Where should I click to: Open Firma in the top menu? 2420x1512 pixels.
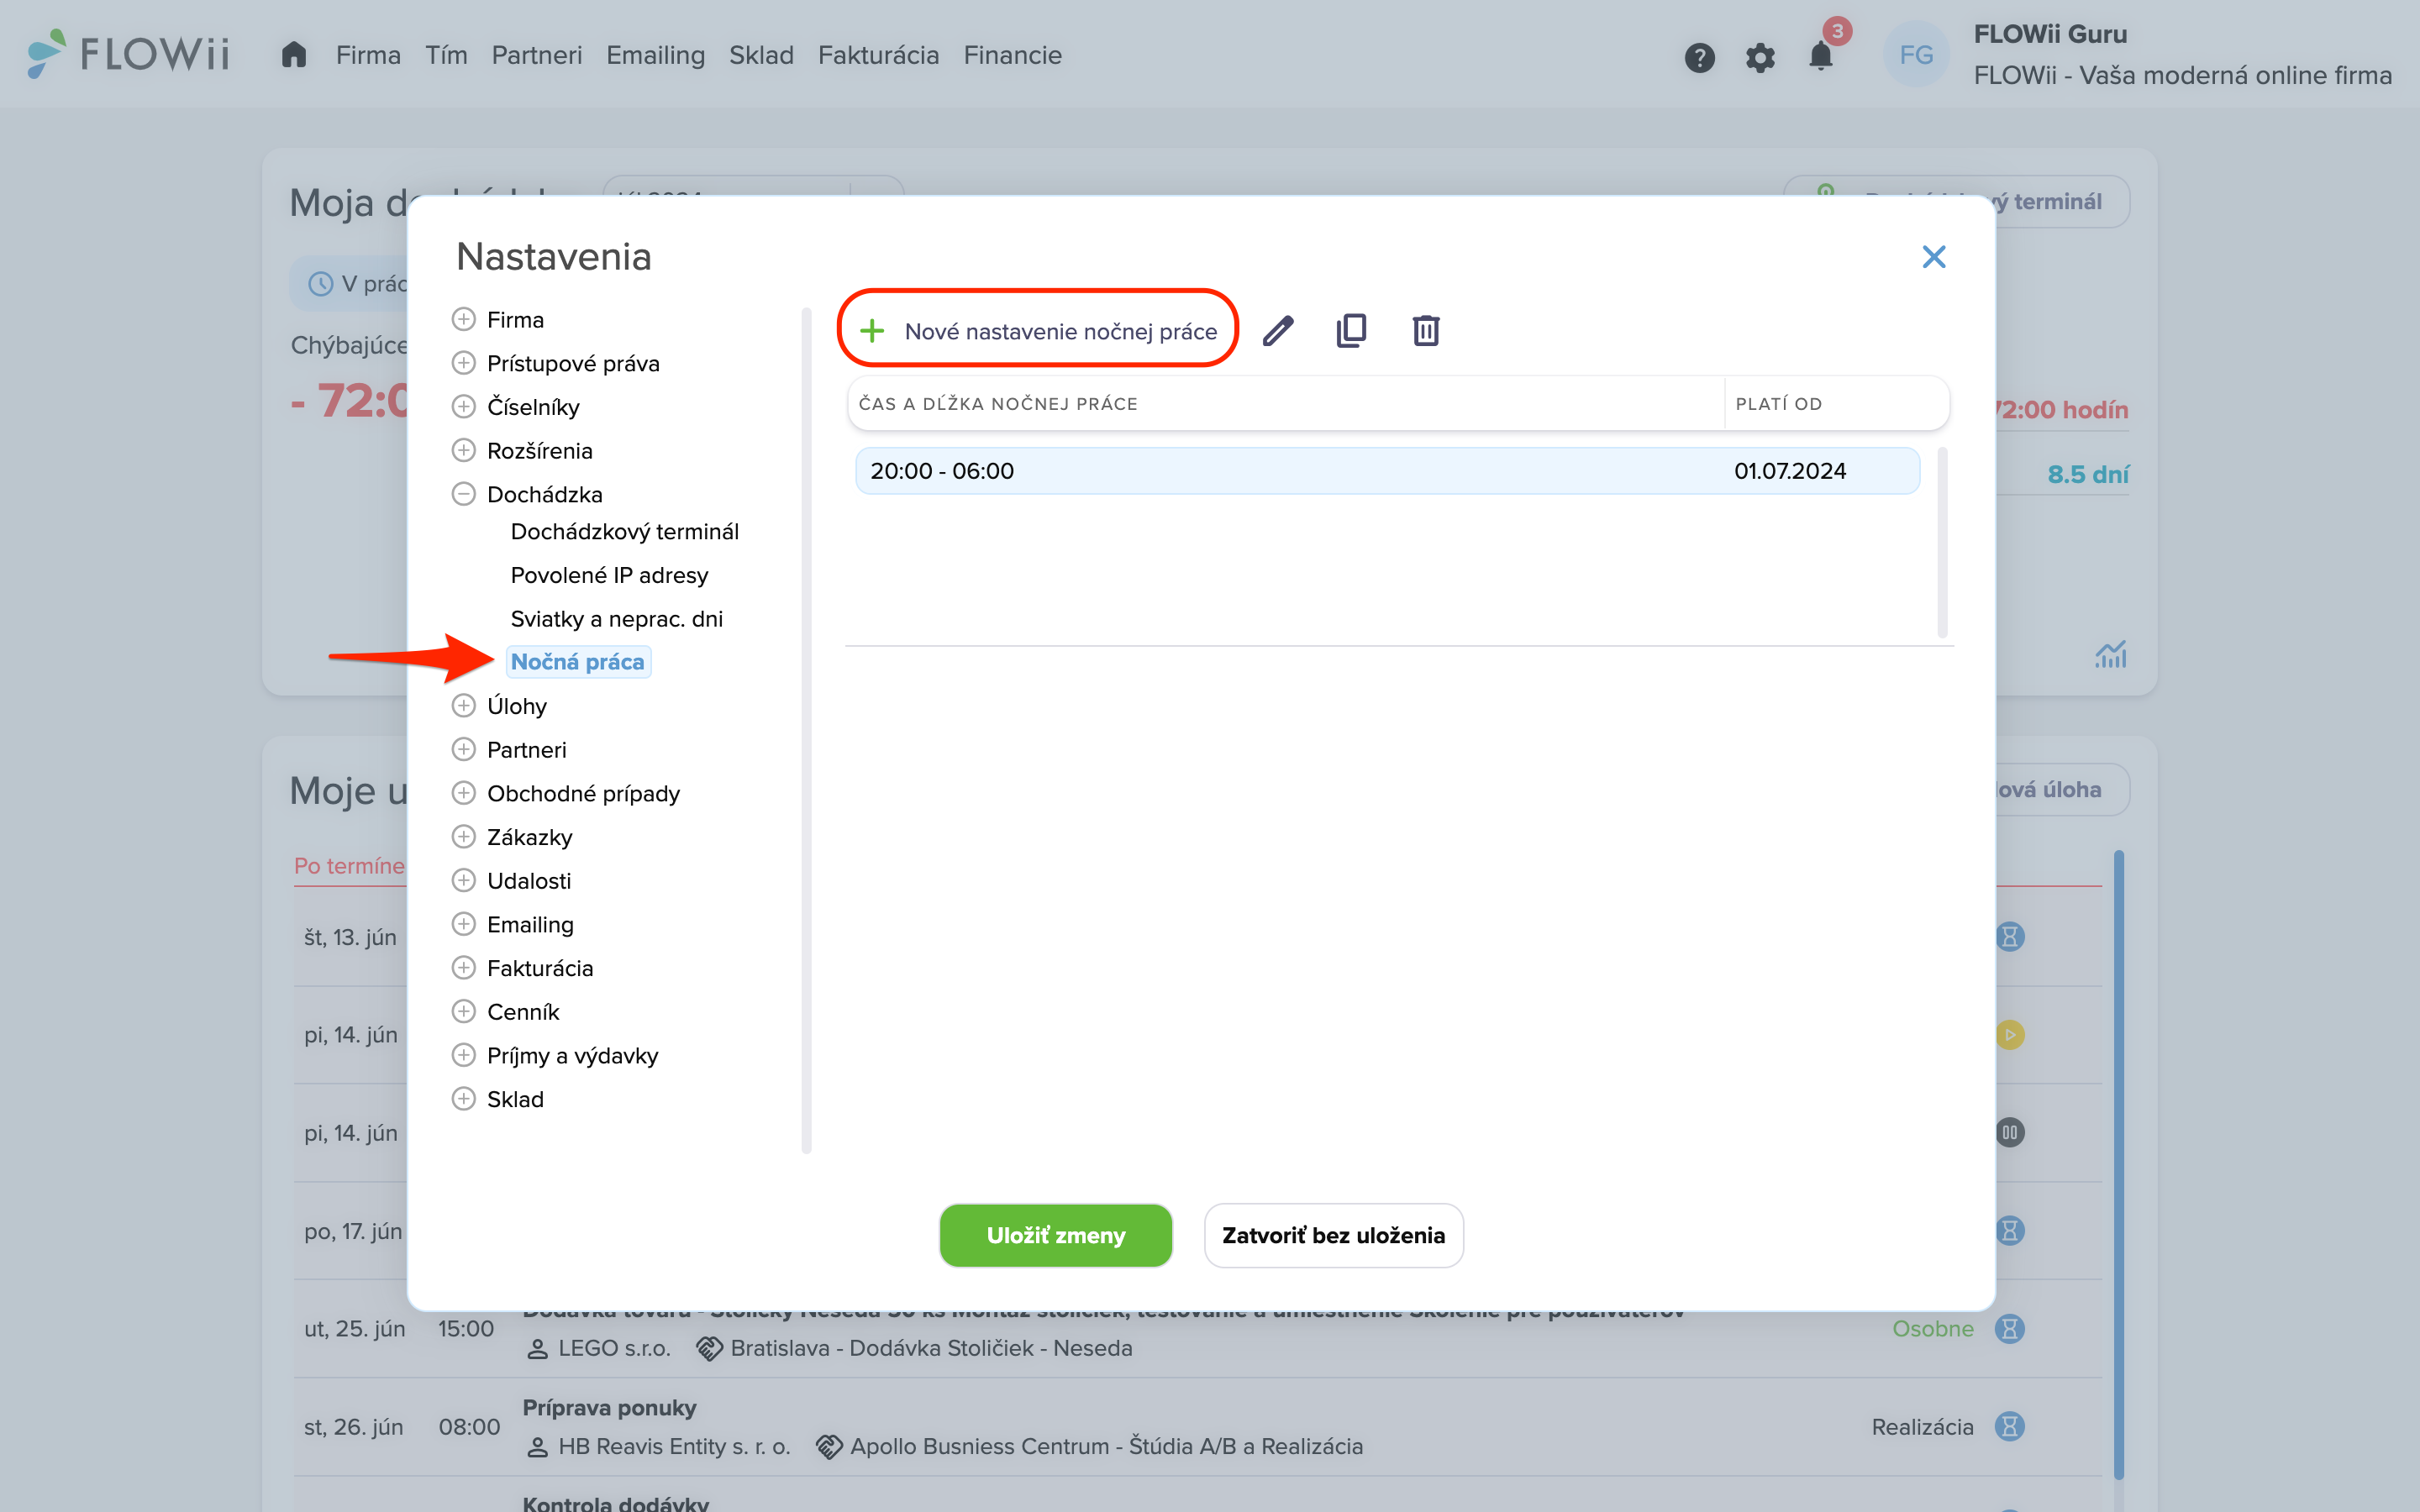click(368, 55)
